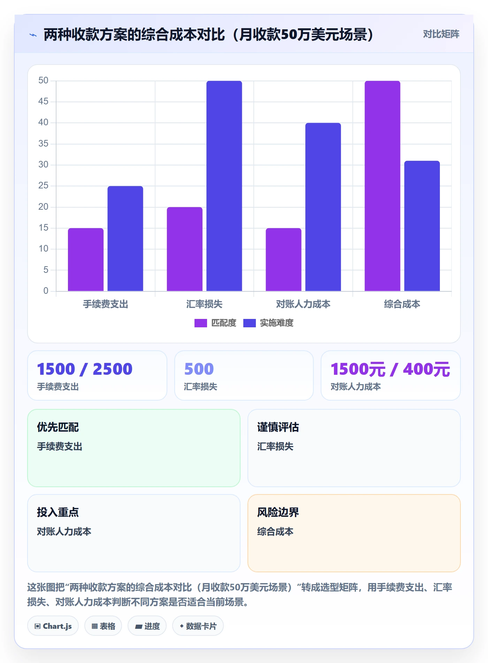
Task: Select the purple 匹配度 bar for 综合成本
Action: [382, 186]
